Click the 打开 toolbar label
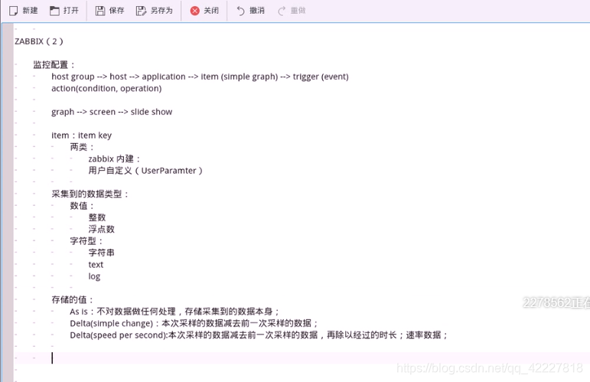The height and width of the screenshot is (382, 590). [71, 11]
